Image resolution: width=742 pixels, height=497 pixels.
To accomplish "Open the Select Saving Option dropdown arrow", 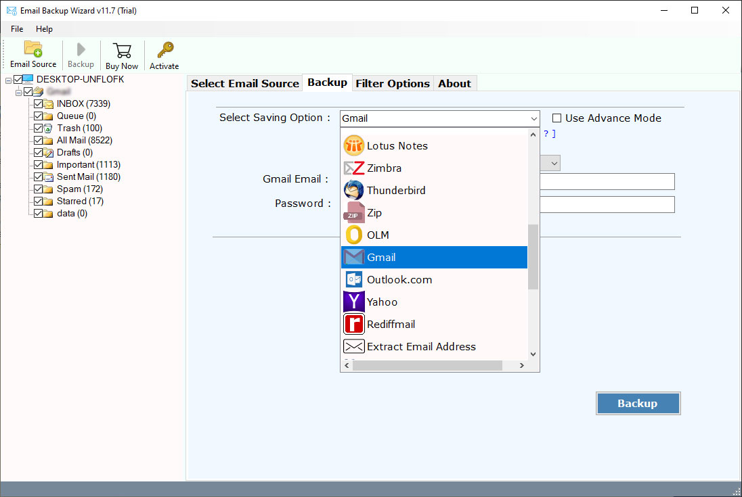I will 533,118.
